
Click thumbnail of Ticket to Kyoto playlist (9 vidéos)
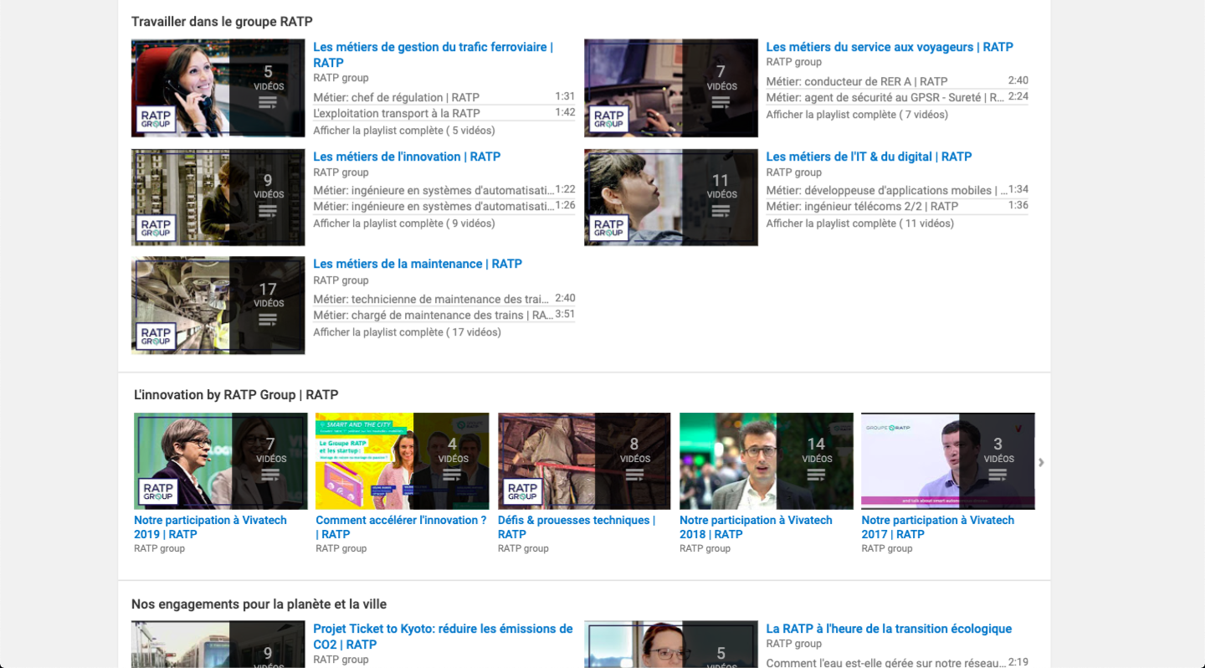click(218, 644)
